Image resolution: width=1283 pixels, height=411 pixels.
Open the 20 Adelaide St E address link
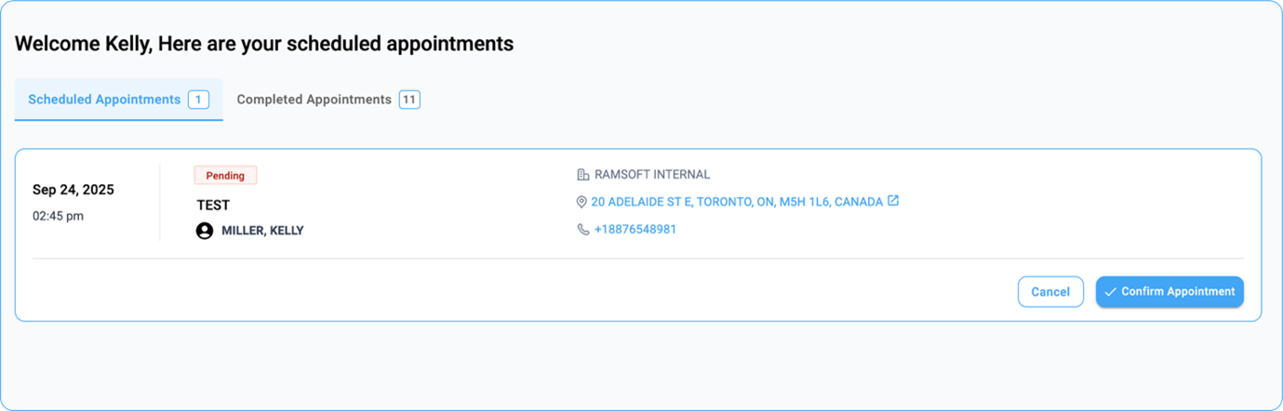(736, 202)
